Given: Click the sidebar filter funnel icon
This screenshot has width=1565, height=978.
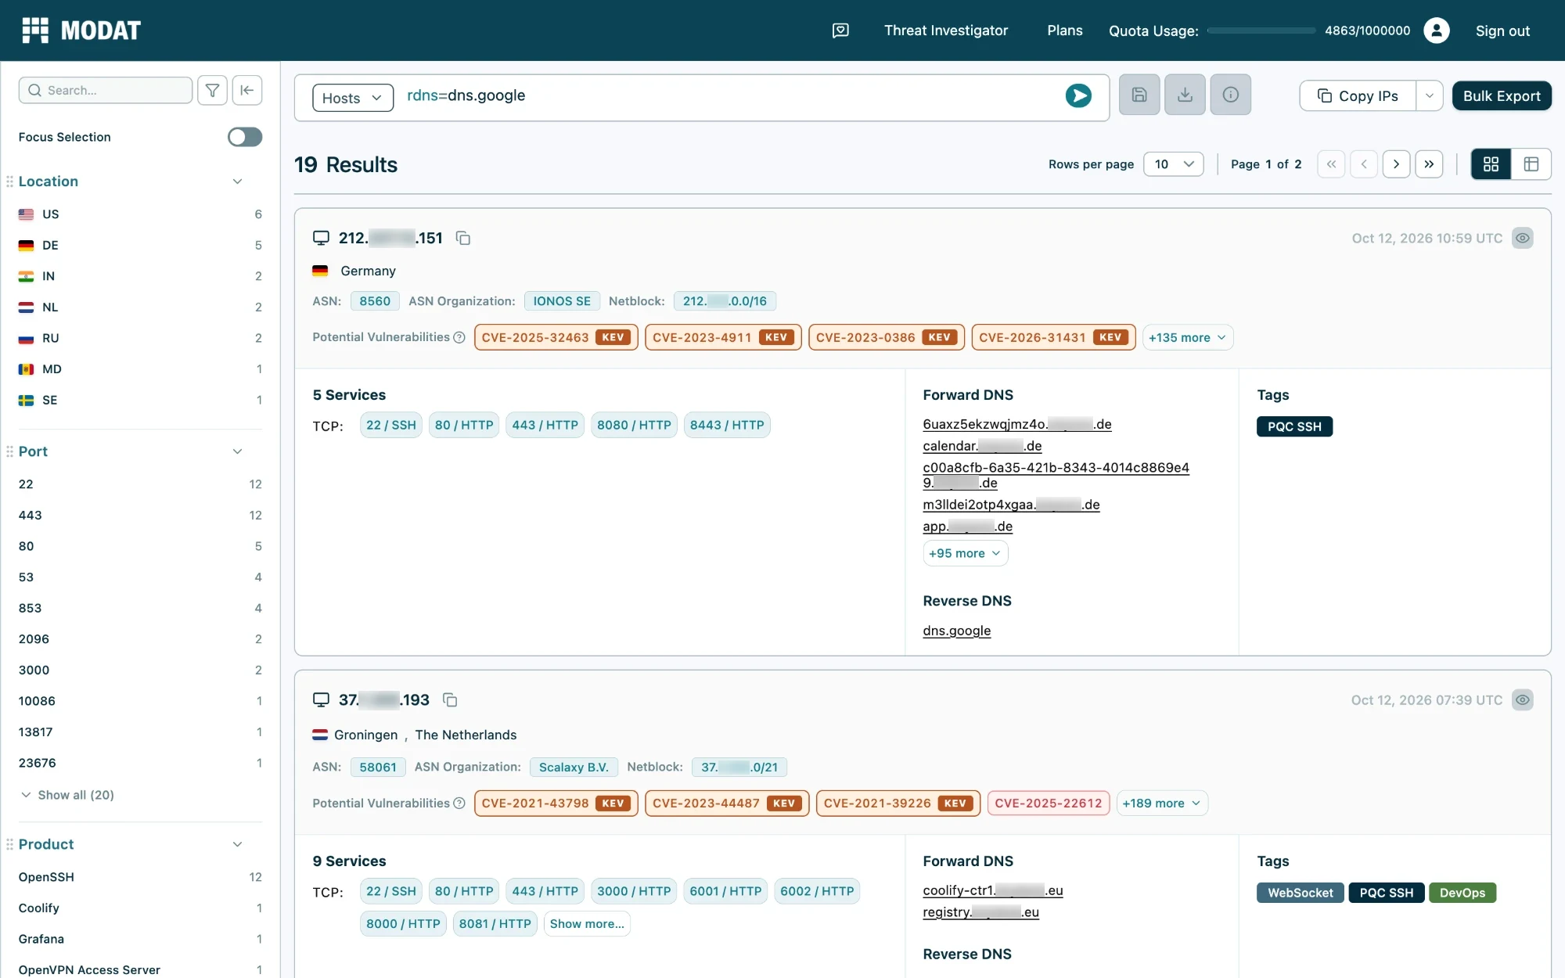Looking at the screenshot, I should (x=212, y=90).
